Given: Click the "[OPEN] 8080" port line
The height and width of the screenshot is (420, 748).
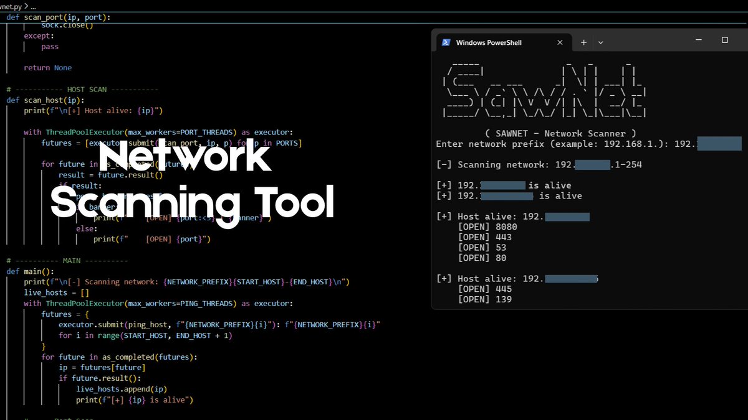Looking at the screenshot, I should (x=487, y=226).
